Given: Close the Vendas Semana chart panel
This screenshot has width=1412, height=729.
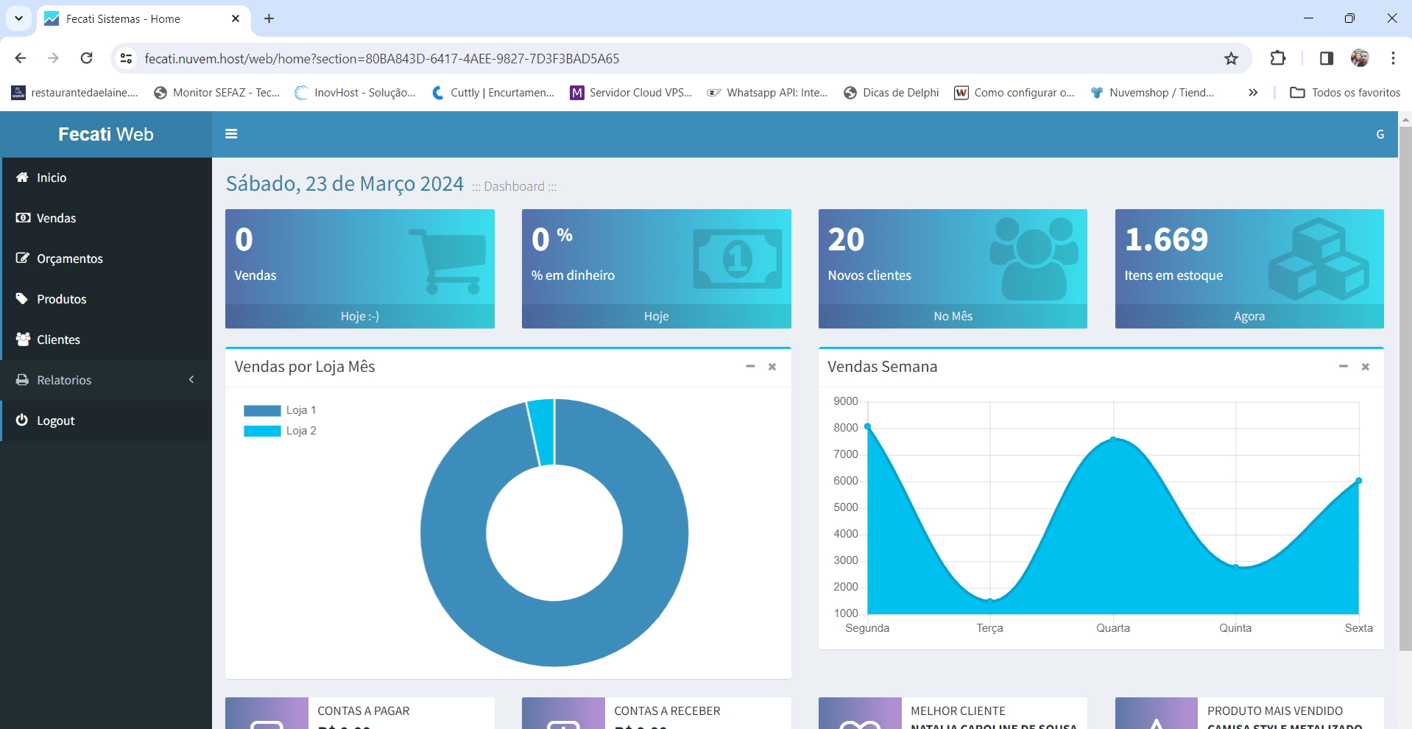Looking at the screenshot, I should point(1365,367).
